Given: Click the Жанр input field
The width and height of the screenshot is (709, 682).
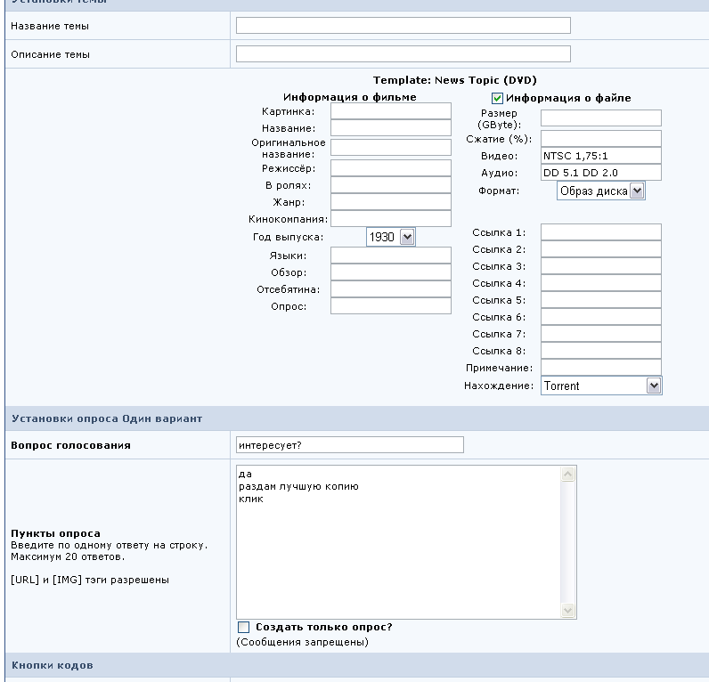Looking at the screenshot, I should point(391,201).
